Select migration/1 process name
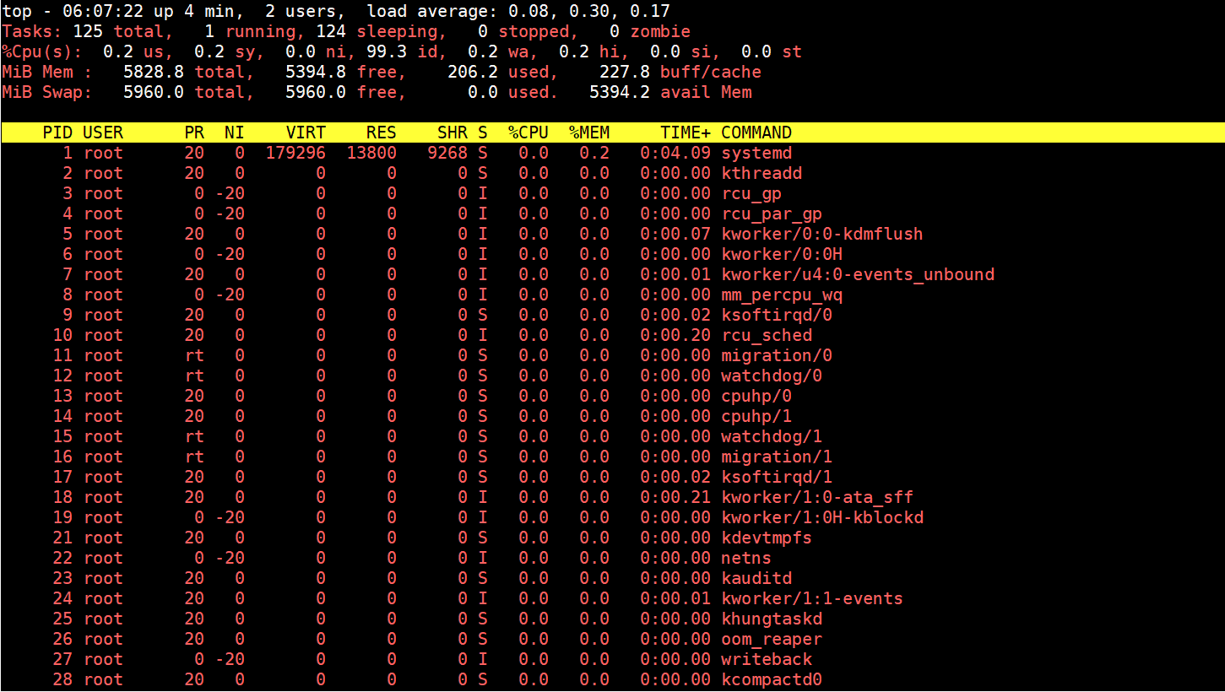This screenshot has width=1225, height=692. (777, 457)
